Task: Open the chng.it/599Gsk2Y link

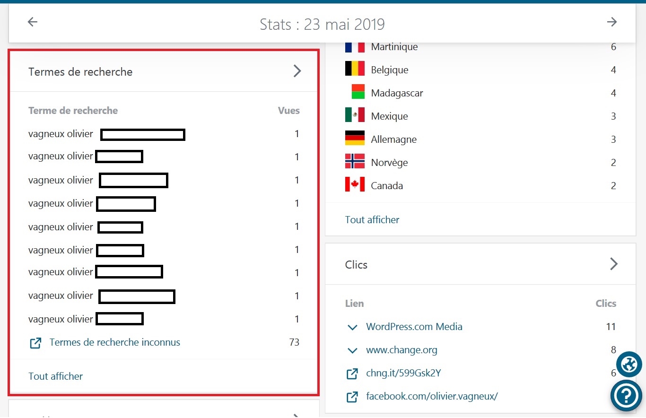Action: point(403,373)
